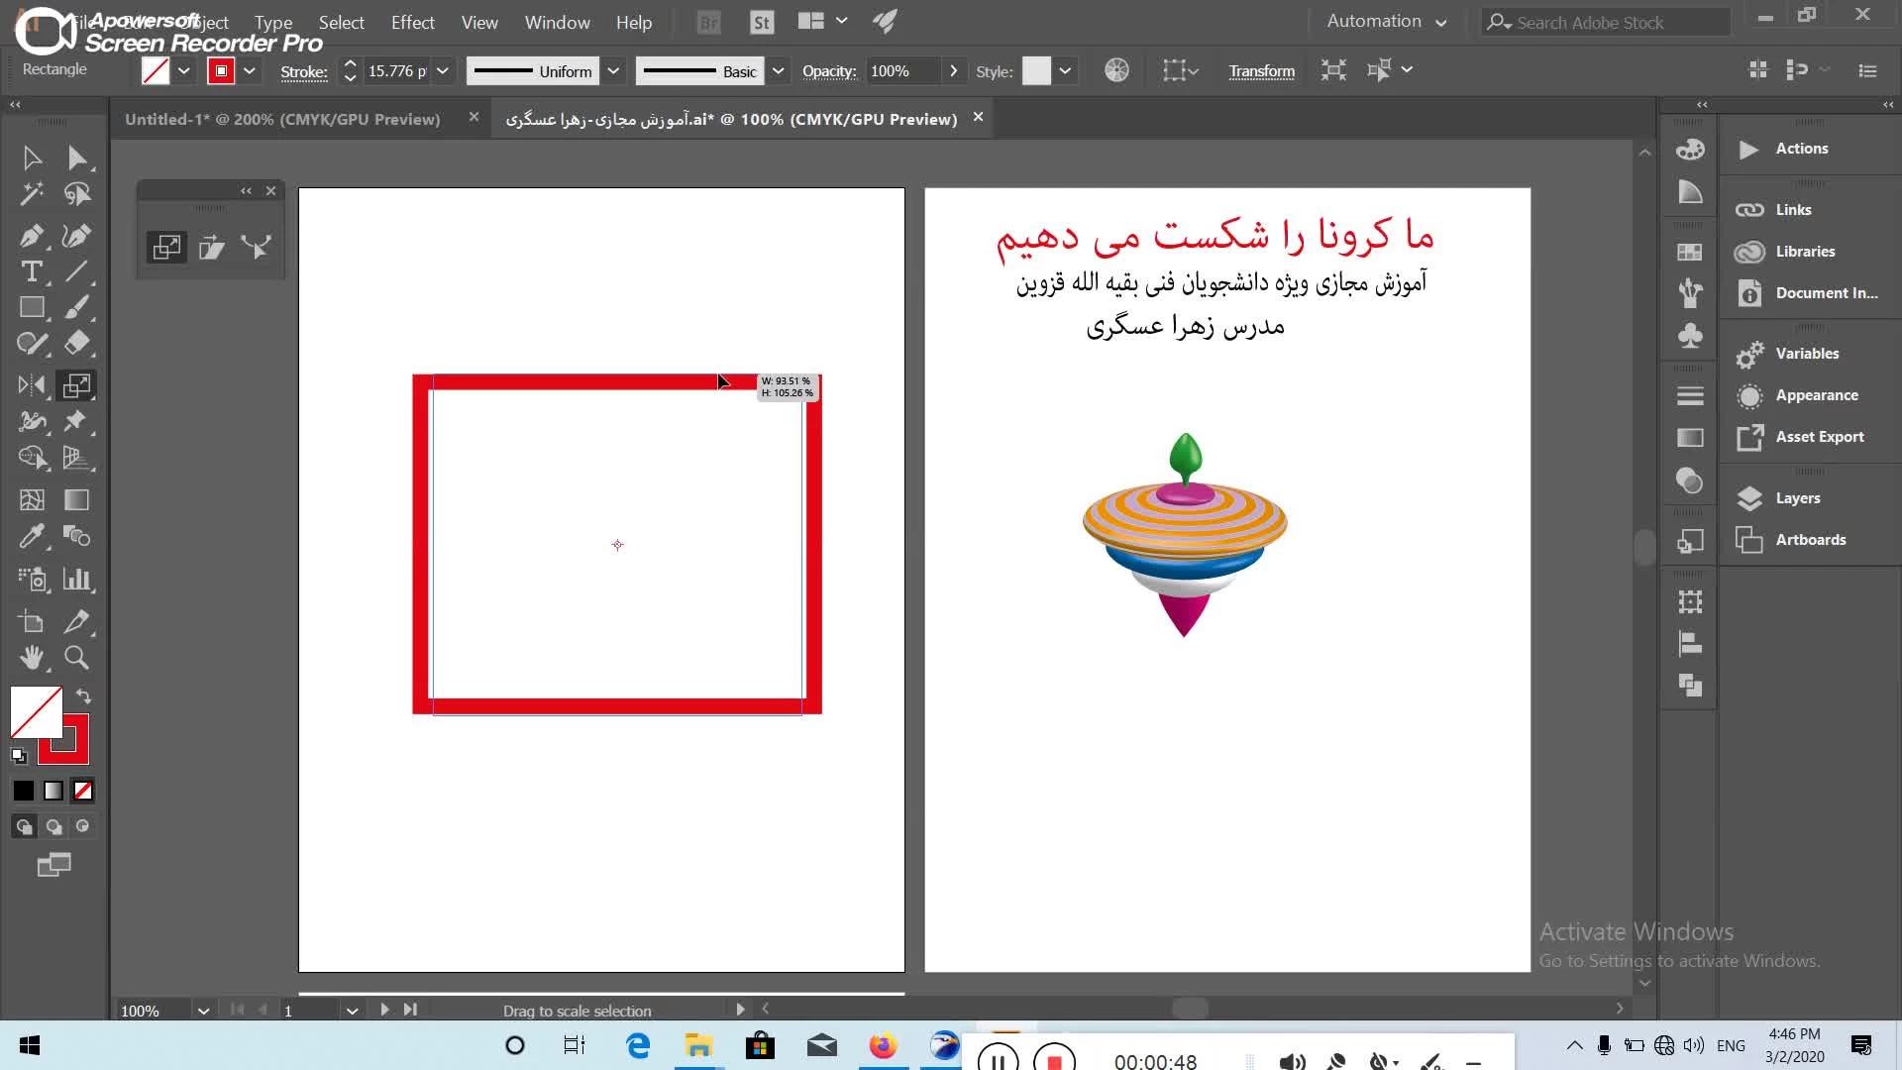
Task: Select the Pen tool
Action: point(31,236)
